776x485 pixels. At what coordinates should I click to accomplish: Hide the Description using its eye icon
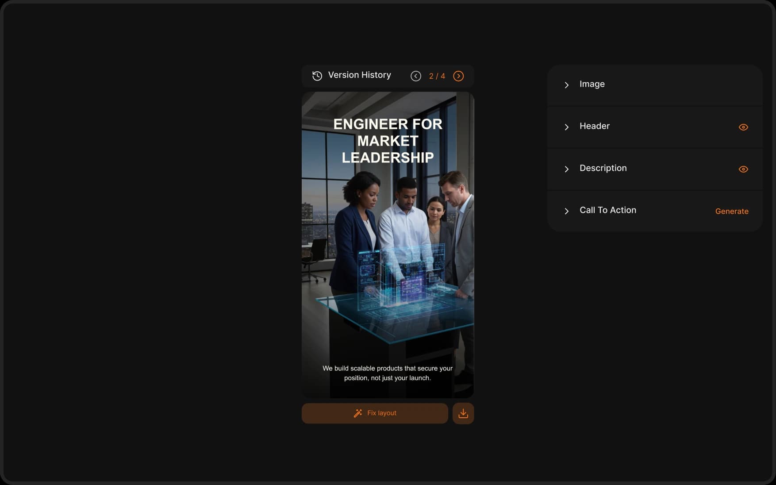click(743, 169)
